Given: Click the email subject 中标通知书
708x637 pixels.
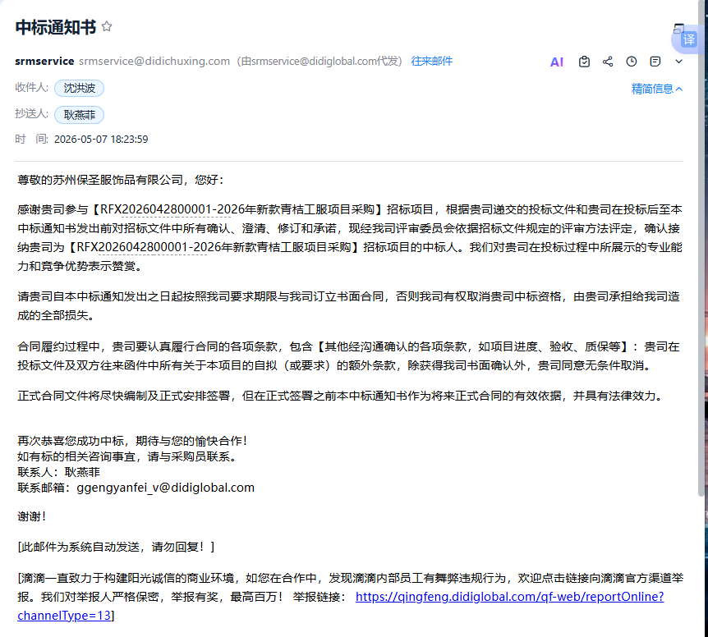Looking at the screenshot, I should pos(56,27).
